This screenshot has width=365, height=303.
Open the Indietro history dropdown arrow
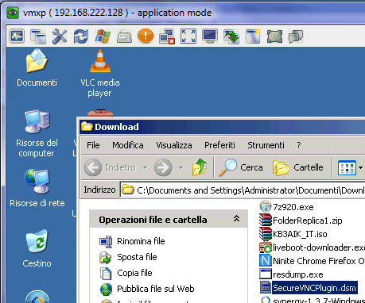point(146,167)
